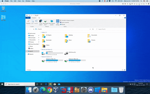Click Search This PC field
150x94 pixels.
(111, 29)
